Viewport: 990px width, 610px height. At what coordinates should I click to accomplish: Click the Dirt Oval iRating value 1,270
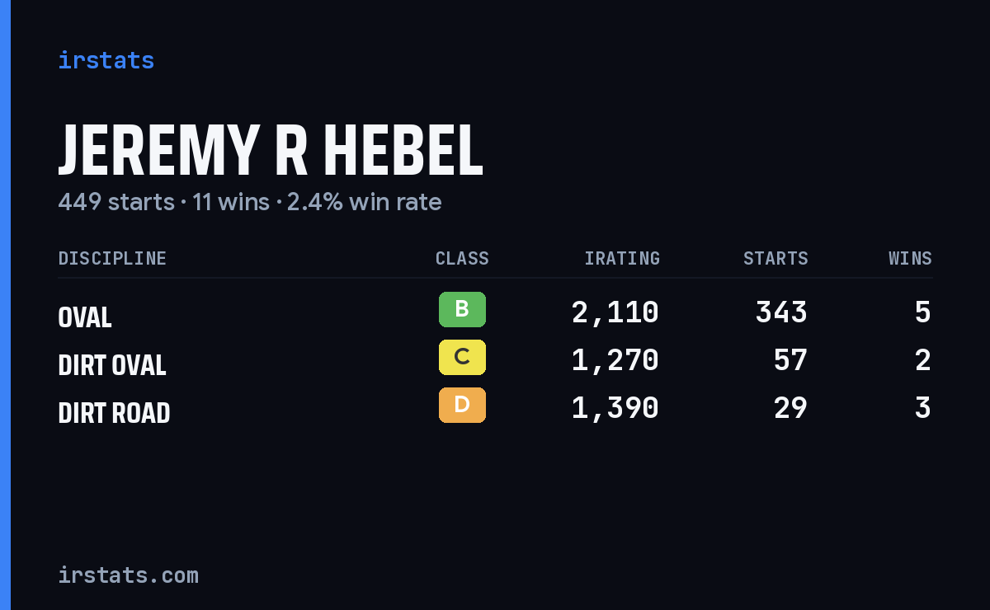615,360
